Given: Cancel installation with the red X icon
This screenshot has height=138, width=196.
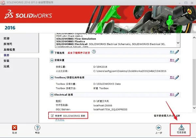Looking at the screenshot, I should coord(14,128).
